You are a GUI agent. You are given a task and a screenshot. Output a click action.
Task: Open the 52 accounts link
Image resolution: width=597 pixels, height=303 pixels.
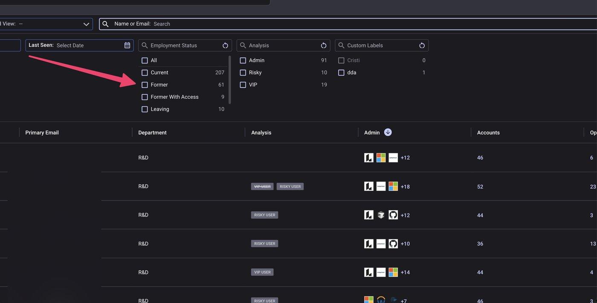click(x=480, y=187)
